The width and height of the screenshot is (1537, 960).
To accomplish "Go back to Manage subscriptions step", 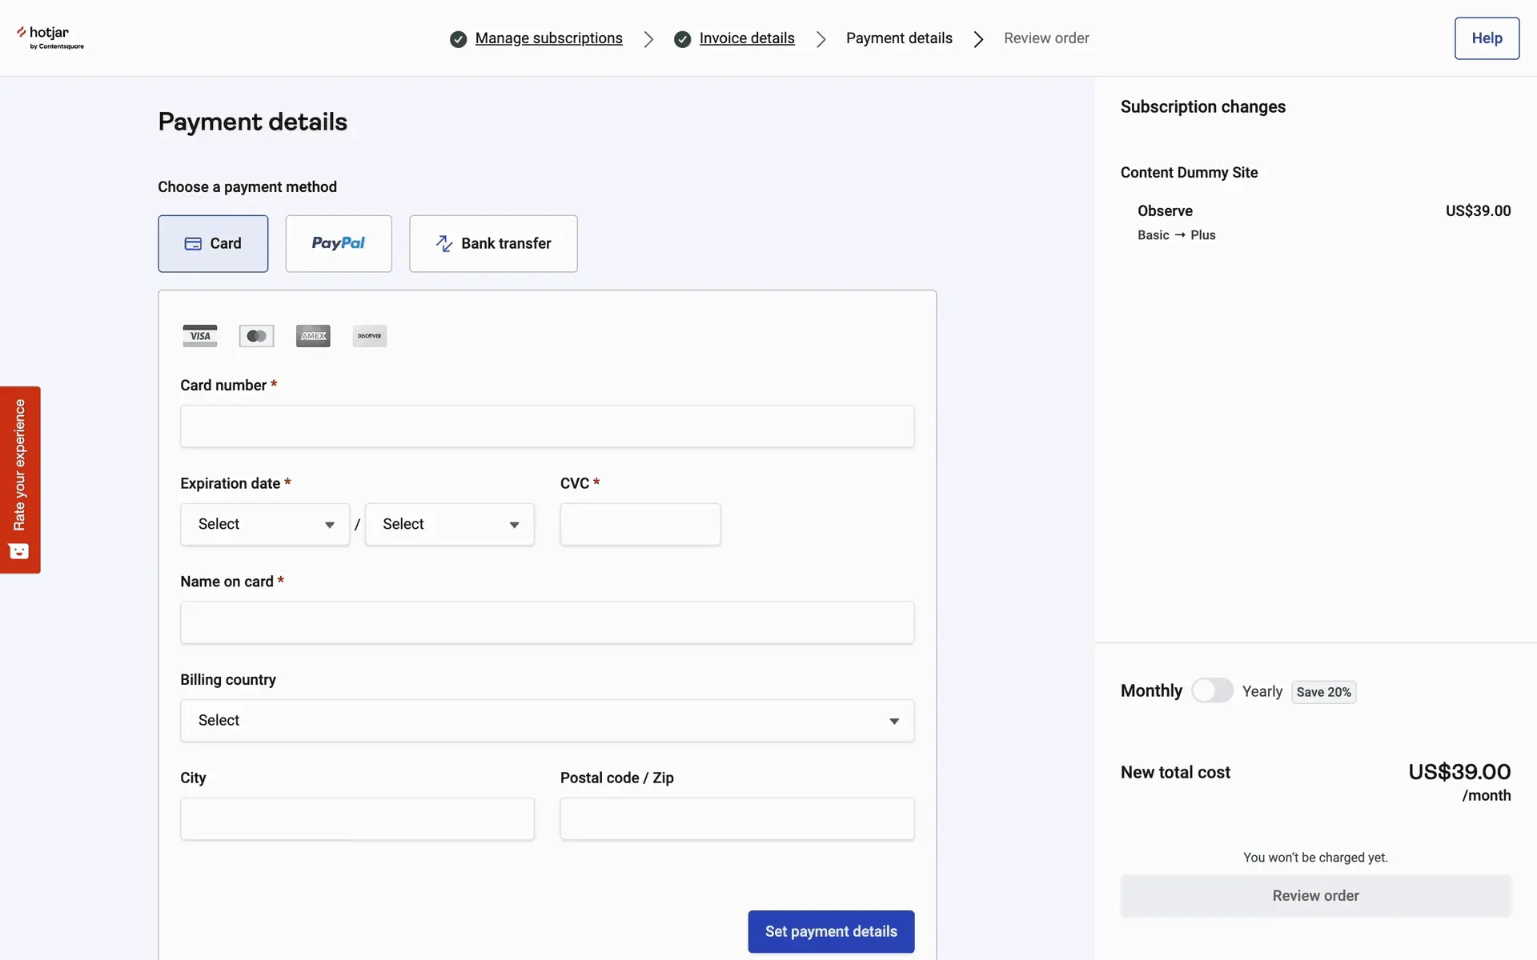I will 548,38.
